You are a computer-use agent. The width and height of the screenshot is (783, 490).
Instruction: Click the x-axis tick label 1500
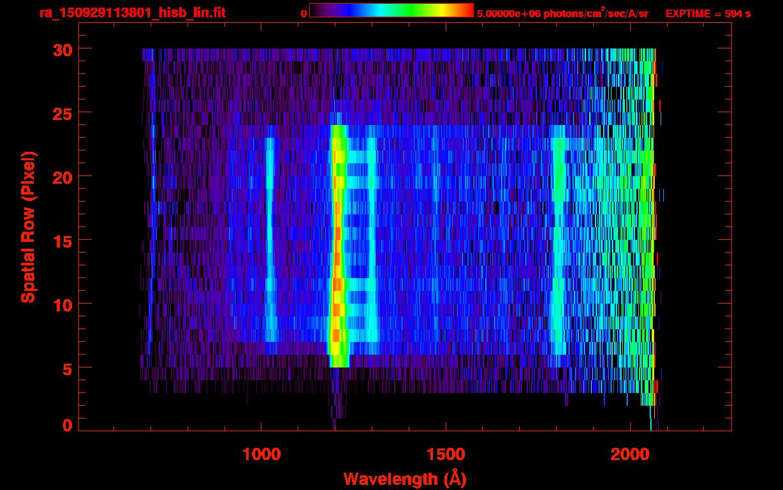pos(446,454)
